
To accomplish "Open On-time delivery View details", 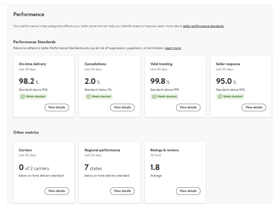I will tap(57, 107).
